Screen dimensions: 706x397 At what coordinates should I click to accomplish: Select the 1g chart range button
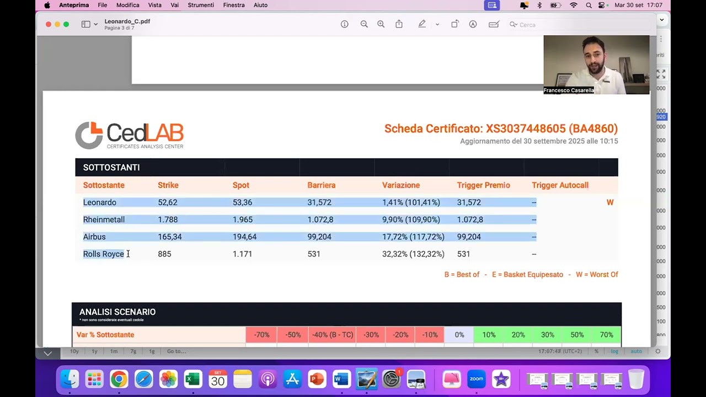click(152, 351)
